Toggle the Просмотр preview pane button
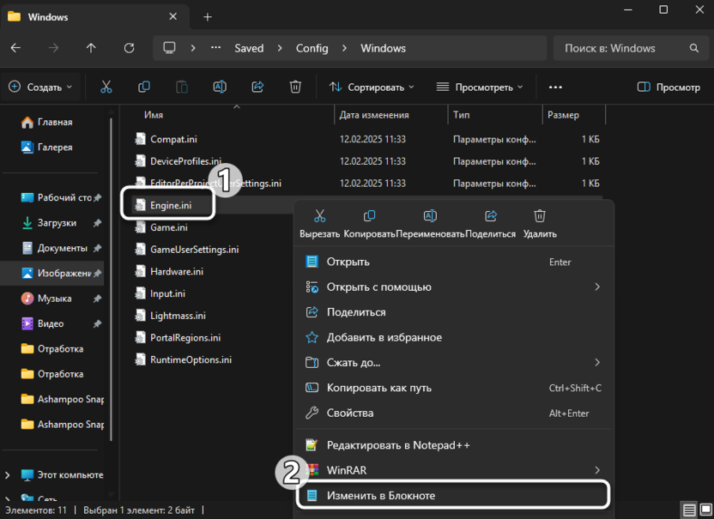Viewport: 714px width, 519px height. (669, 87)
